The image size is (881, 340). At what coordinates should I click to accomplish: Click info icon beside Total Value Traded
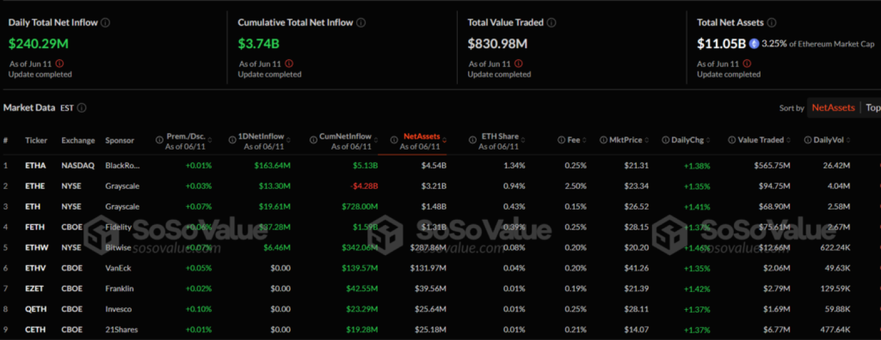[x=552, y=23]
